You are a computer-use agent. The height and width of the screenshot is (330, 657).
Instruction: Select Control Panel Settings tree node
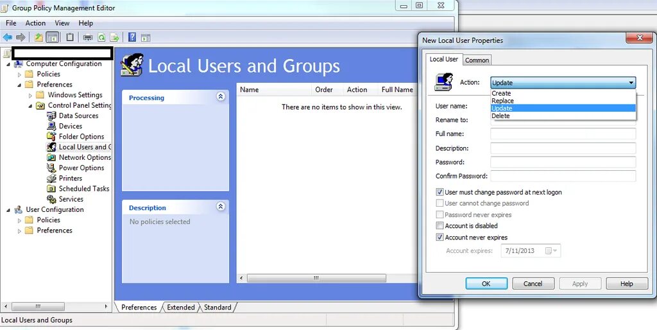(x=80, y=105)
